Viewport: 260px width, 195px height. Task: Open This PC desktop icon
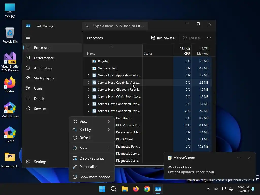tap(10, 10)
